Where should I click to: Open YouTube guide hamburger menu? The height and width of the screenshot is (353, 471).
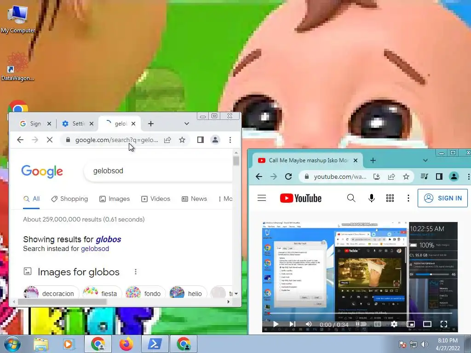pyautogui.click(x=262, y=198)
